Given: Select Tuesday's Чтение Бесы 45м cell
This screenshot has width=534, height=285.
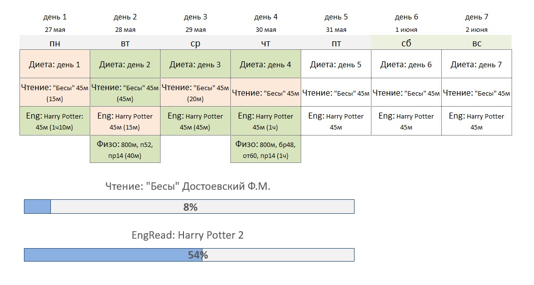Looking at the screenshot, I should 125,92.
